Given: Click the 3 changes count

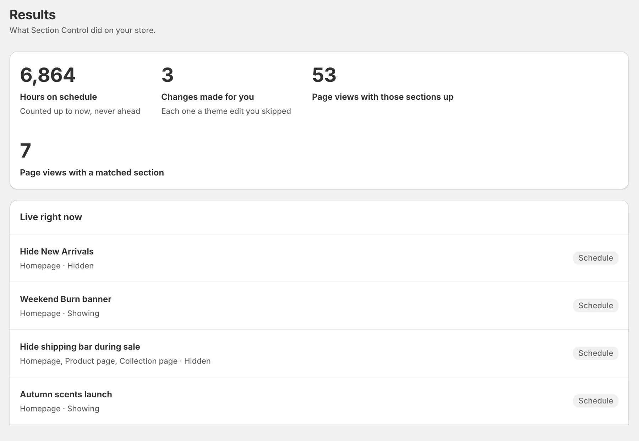Looking at the screenshot, I should 167,75.
